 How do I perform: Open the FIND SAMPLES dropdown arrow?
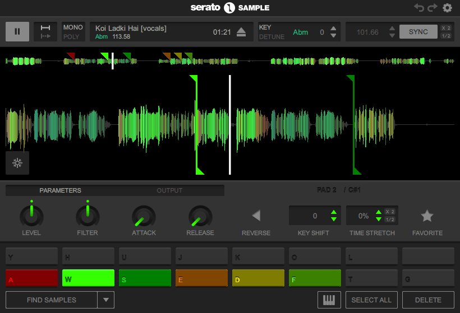(x=106, y=300)
